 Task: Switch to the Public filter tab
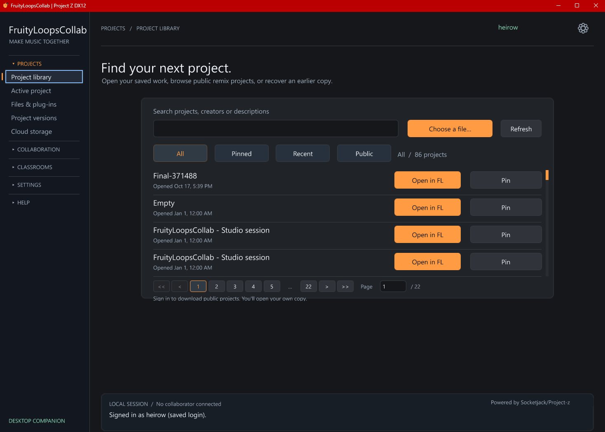364,154
